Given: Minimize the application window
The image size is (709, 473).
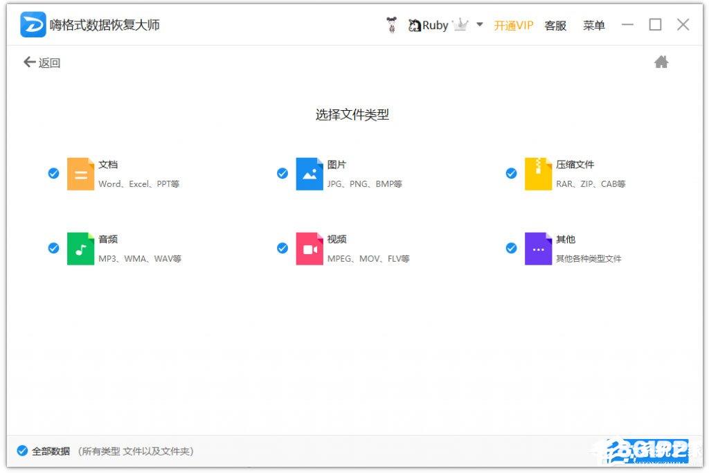Looking at the screenshot, I should [627, 24].
